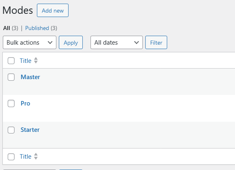Image resolution: width=235 pixels, height=170 pixels.
Task: Apply the selected bulk action
Action: 71,42
